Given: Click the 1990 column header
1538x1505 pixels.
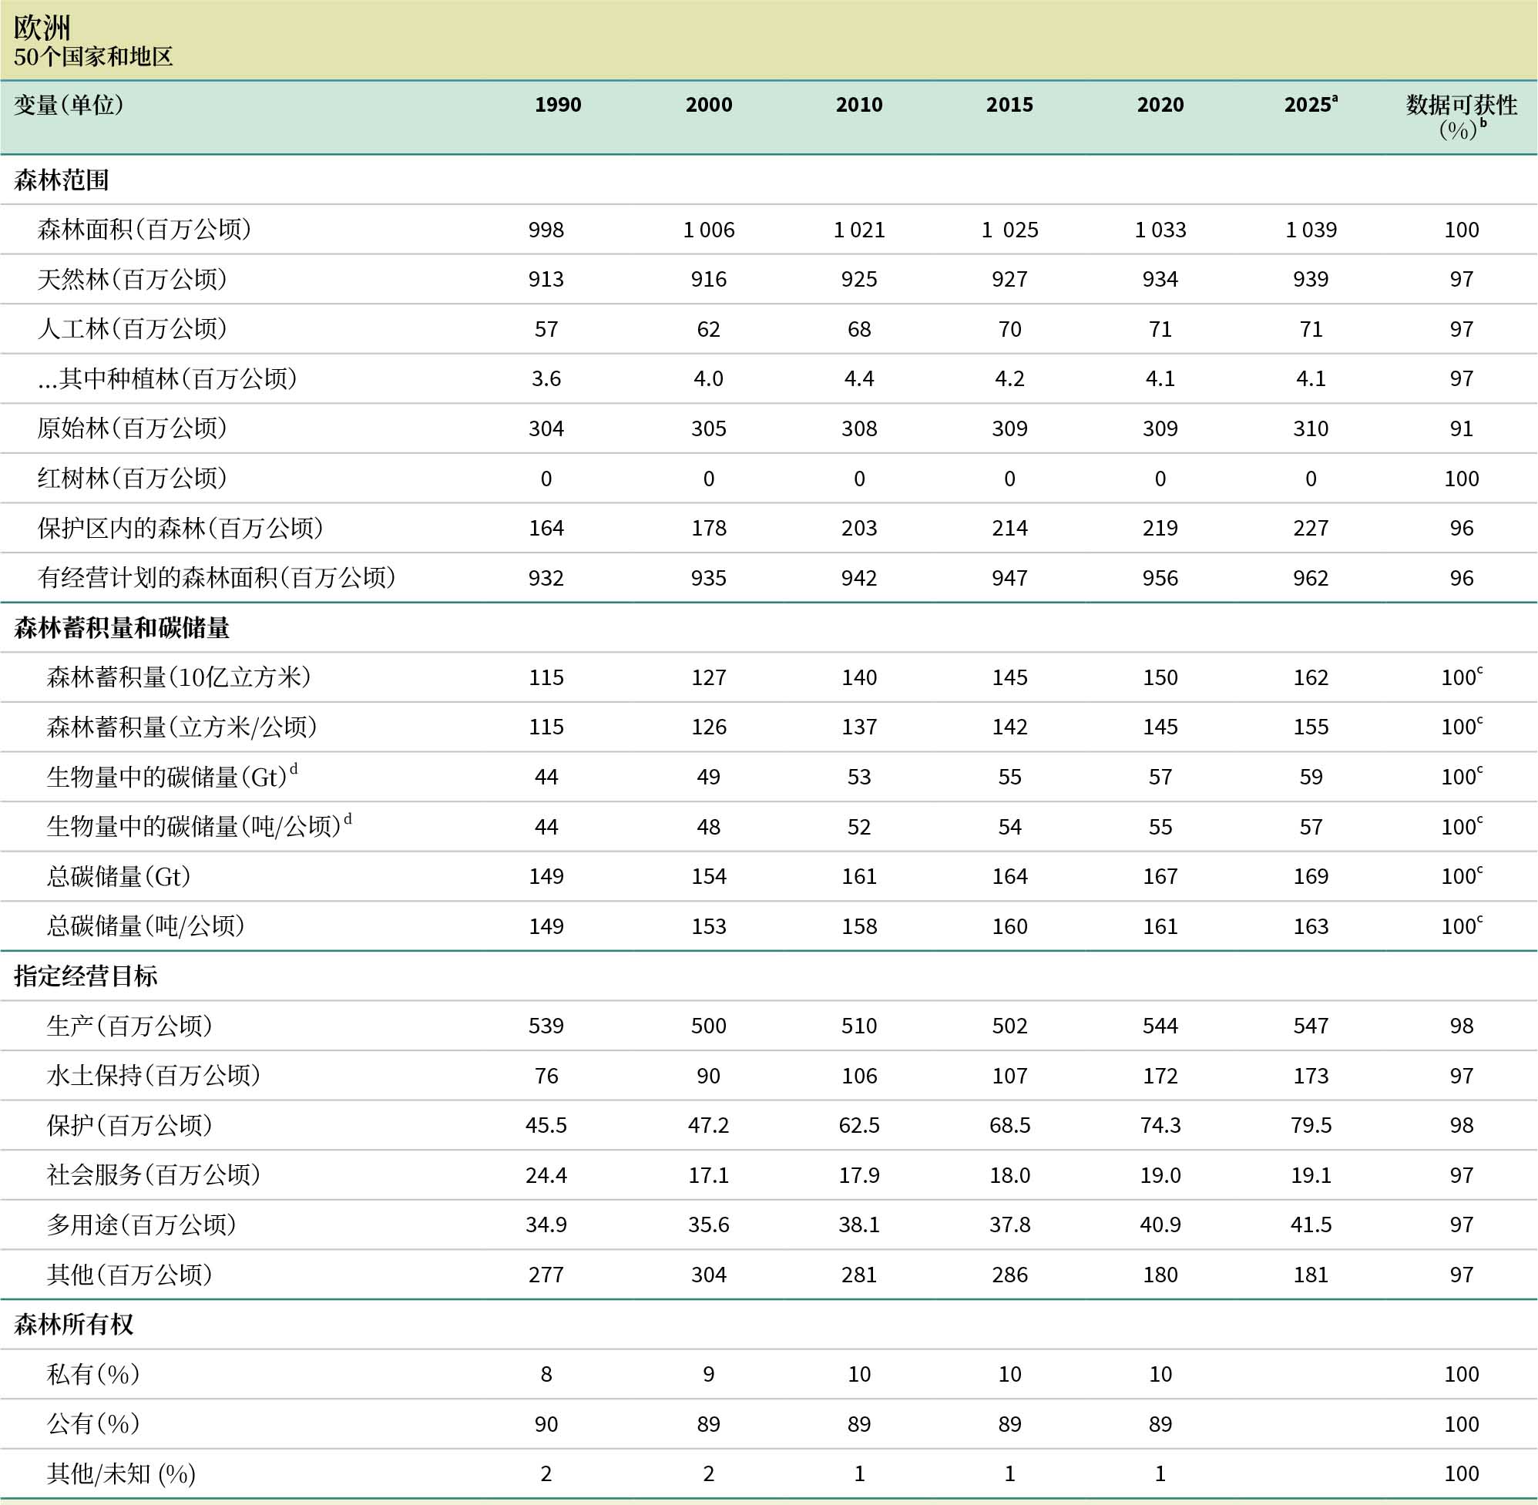Looking at the screenshot, I should [x=557, y=105].
